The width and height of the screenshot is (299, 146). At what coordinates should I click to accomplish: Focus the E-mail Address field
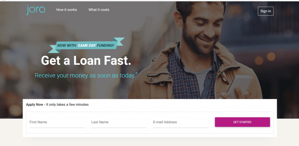tap(180, 122)
